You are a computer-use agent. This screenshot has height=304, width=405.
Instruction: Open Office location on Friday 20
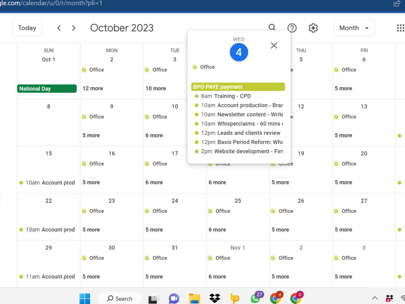345,164
